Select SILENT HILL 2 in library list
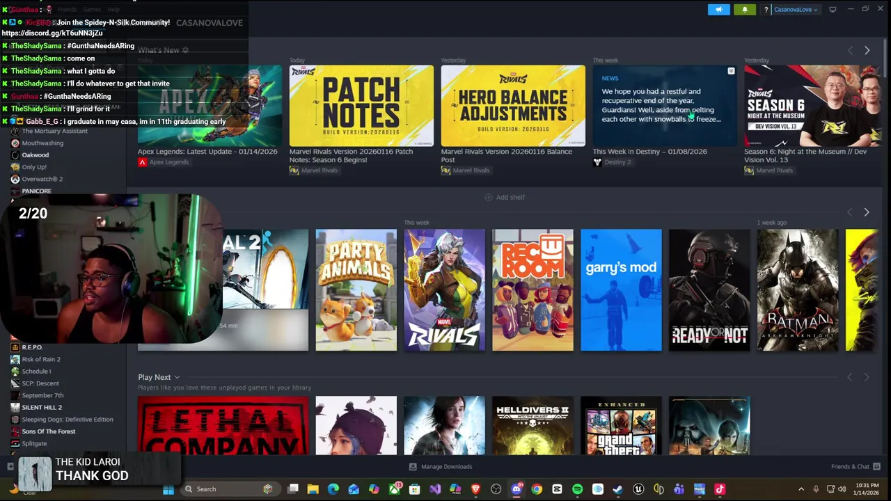 coord(42,407)
